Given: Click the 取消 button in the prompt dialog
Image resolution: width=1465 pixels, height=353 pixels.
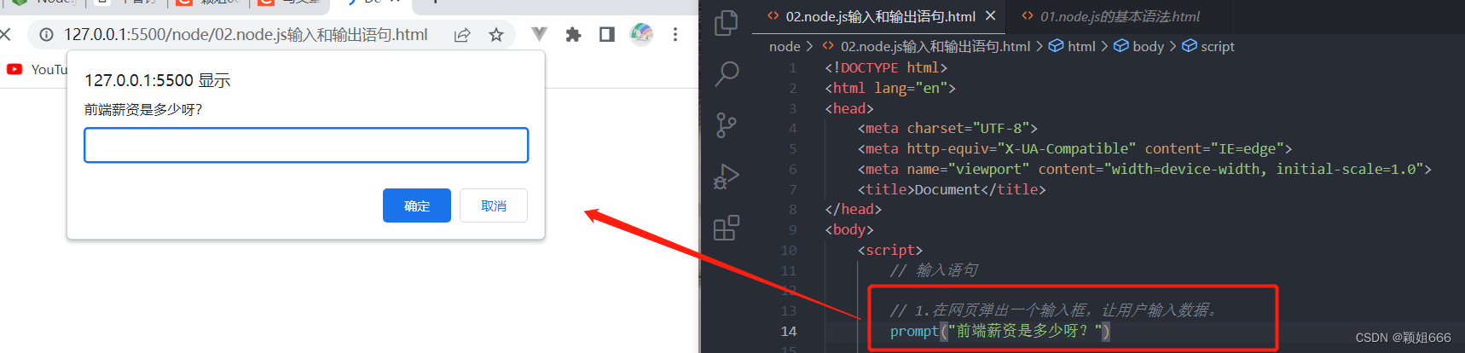Looking at the screenshot, I should click(494, 205).
